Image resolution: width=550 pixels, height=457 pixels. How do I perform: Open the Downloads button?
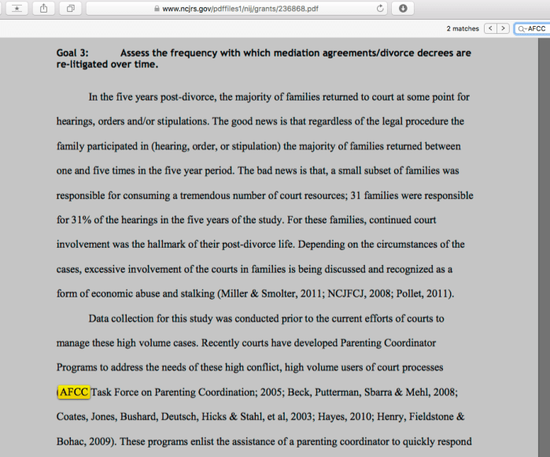pyautogui.click(x=403, y=9)
